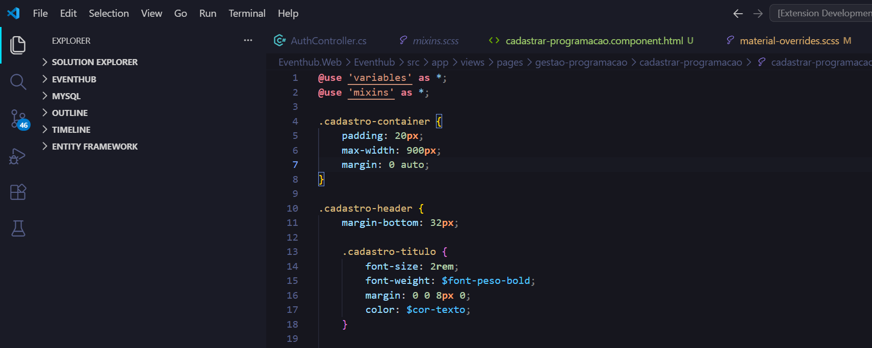872x348 pixels.
Task: Open the Testing flask icon
Action: coord(18,228)
